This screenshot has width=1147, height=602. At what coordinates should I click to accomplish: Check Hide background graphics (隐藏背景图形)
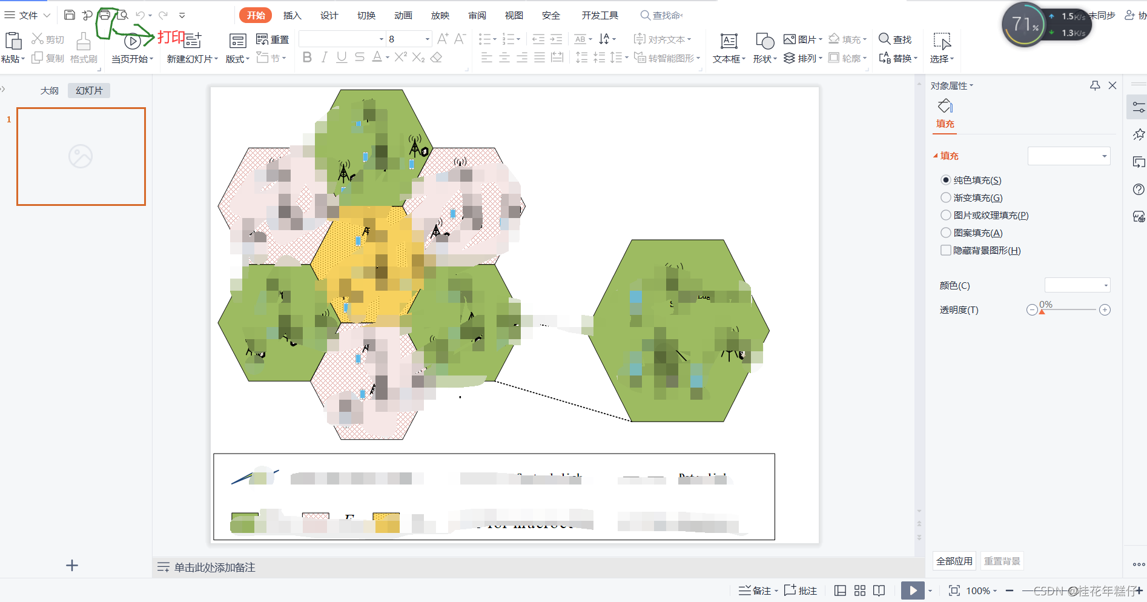tap(946, 250)
